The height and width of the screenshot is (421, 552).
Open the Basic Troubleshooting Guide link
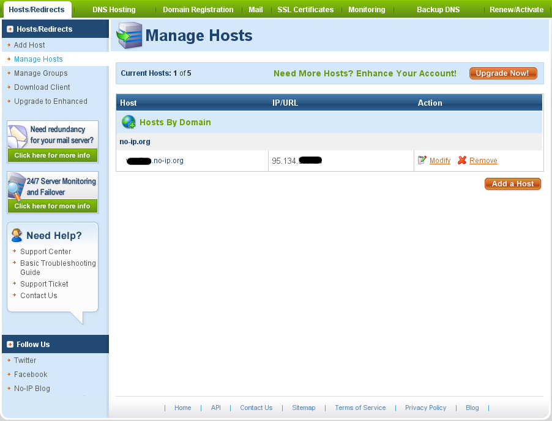(58, 268)
